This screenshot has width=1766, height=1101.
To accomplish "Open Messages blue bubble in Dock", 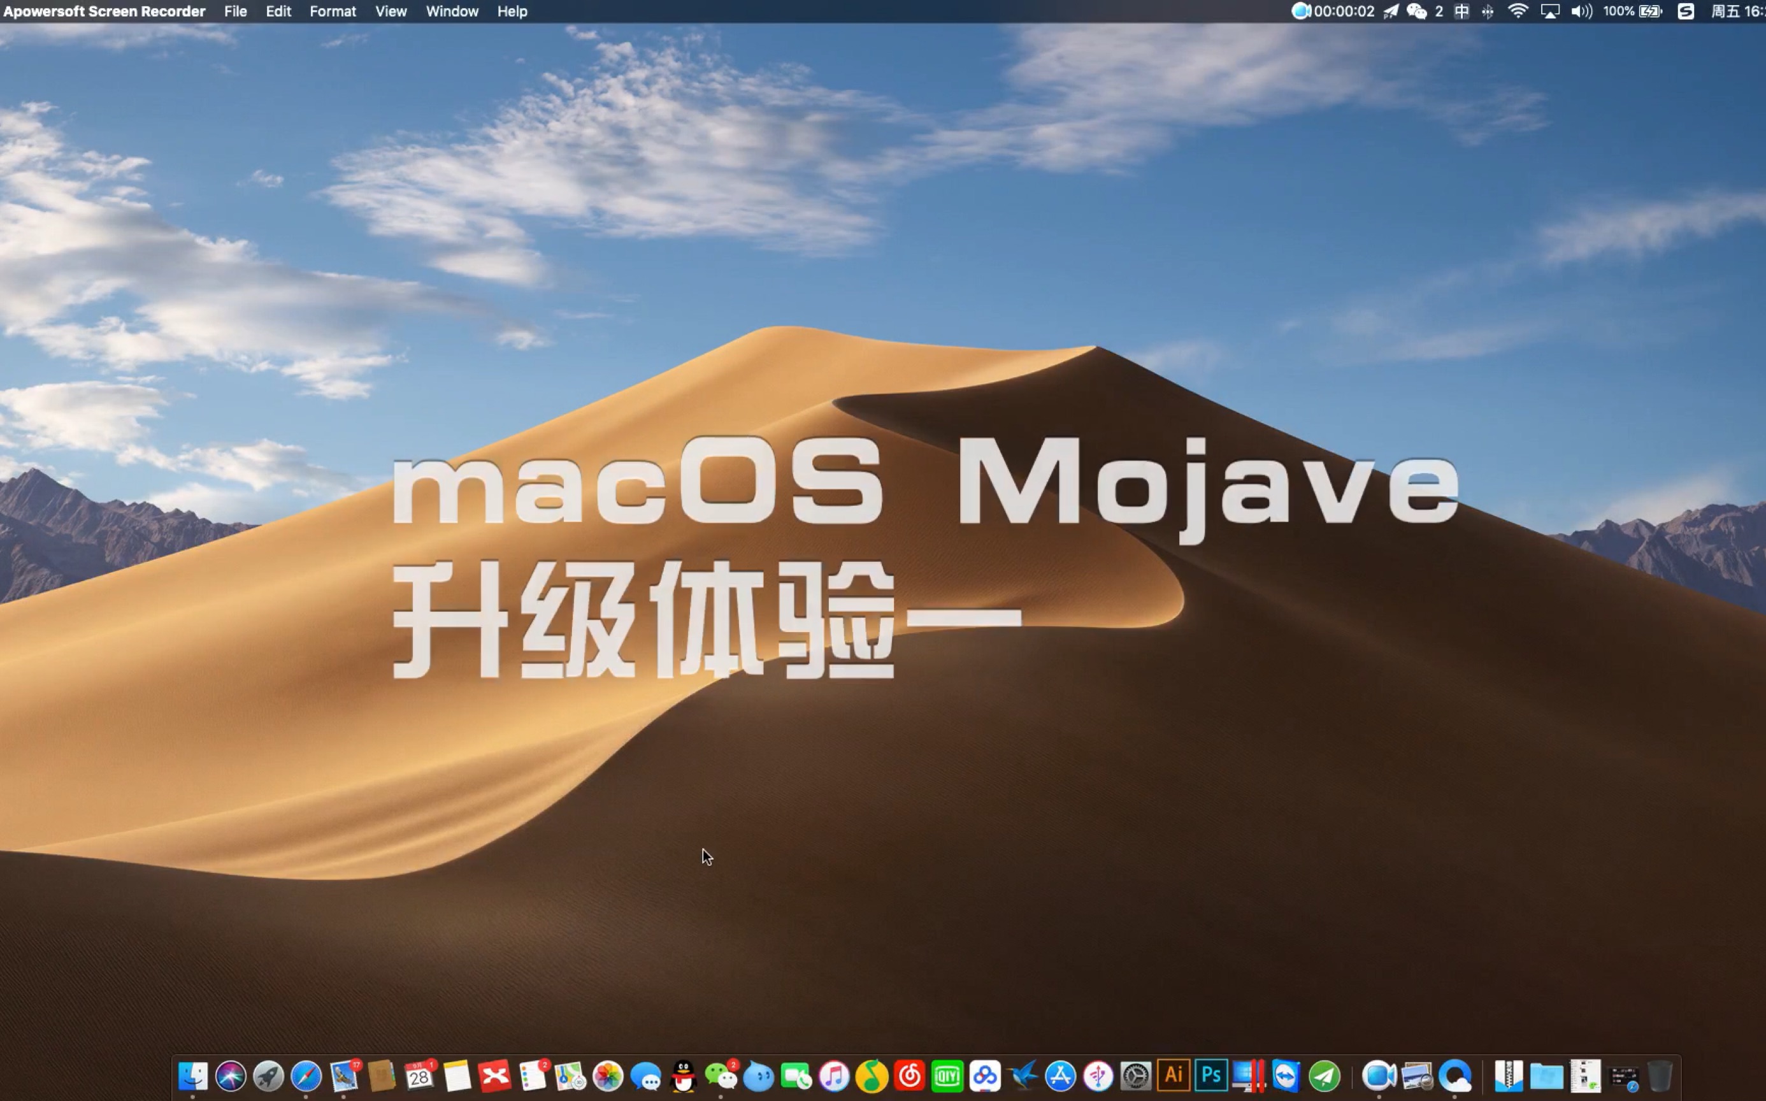I will coord(646,1076).
